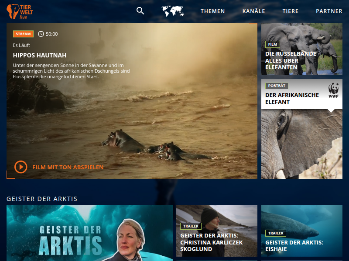The width and height of the screenshot is (349, 261).
Task: Open the KANÄLE menu
Action: pyautogui.click(x=253, y=11)
